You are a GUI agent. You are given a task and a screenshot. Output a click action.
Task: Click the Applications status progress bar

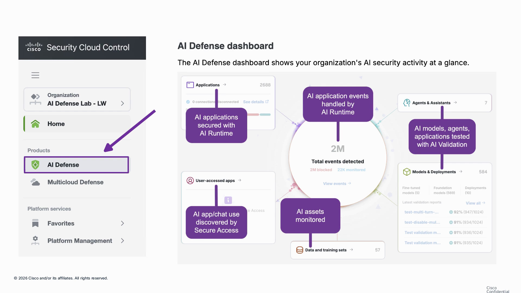pos(259,114)
